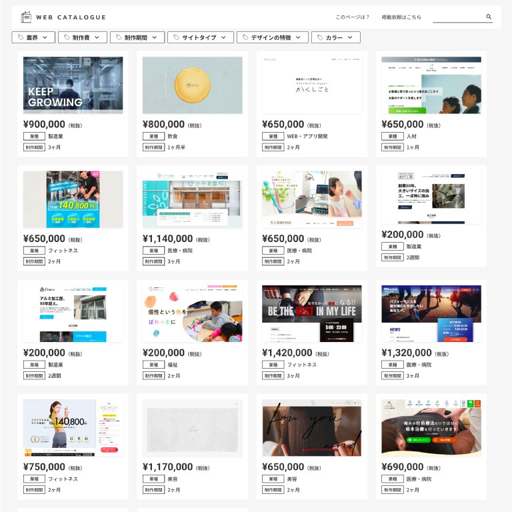Open the かくしごと white site thumbnail

click(x=312, y=85)
